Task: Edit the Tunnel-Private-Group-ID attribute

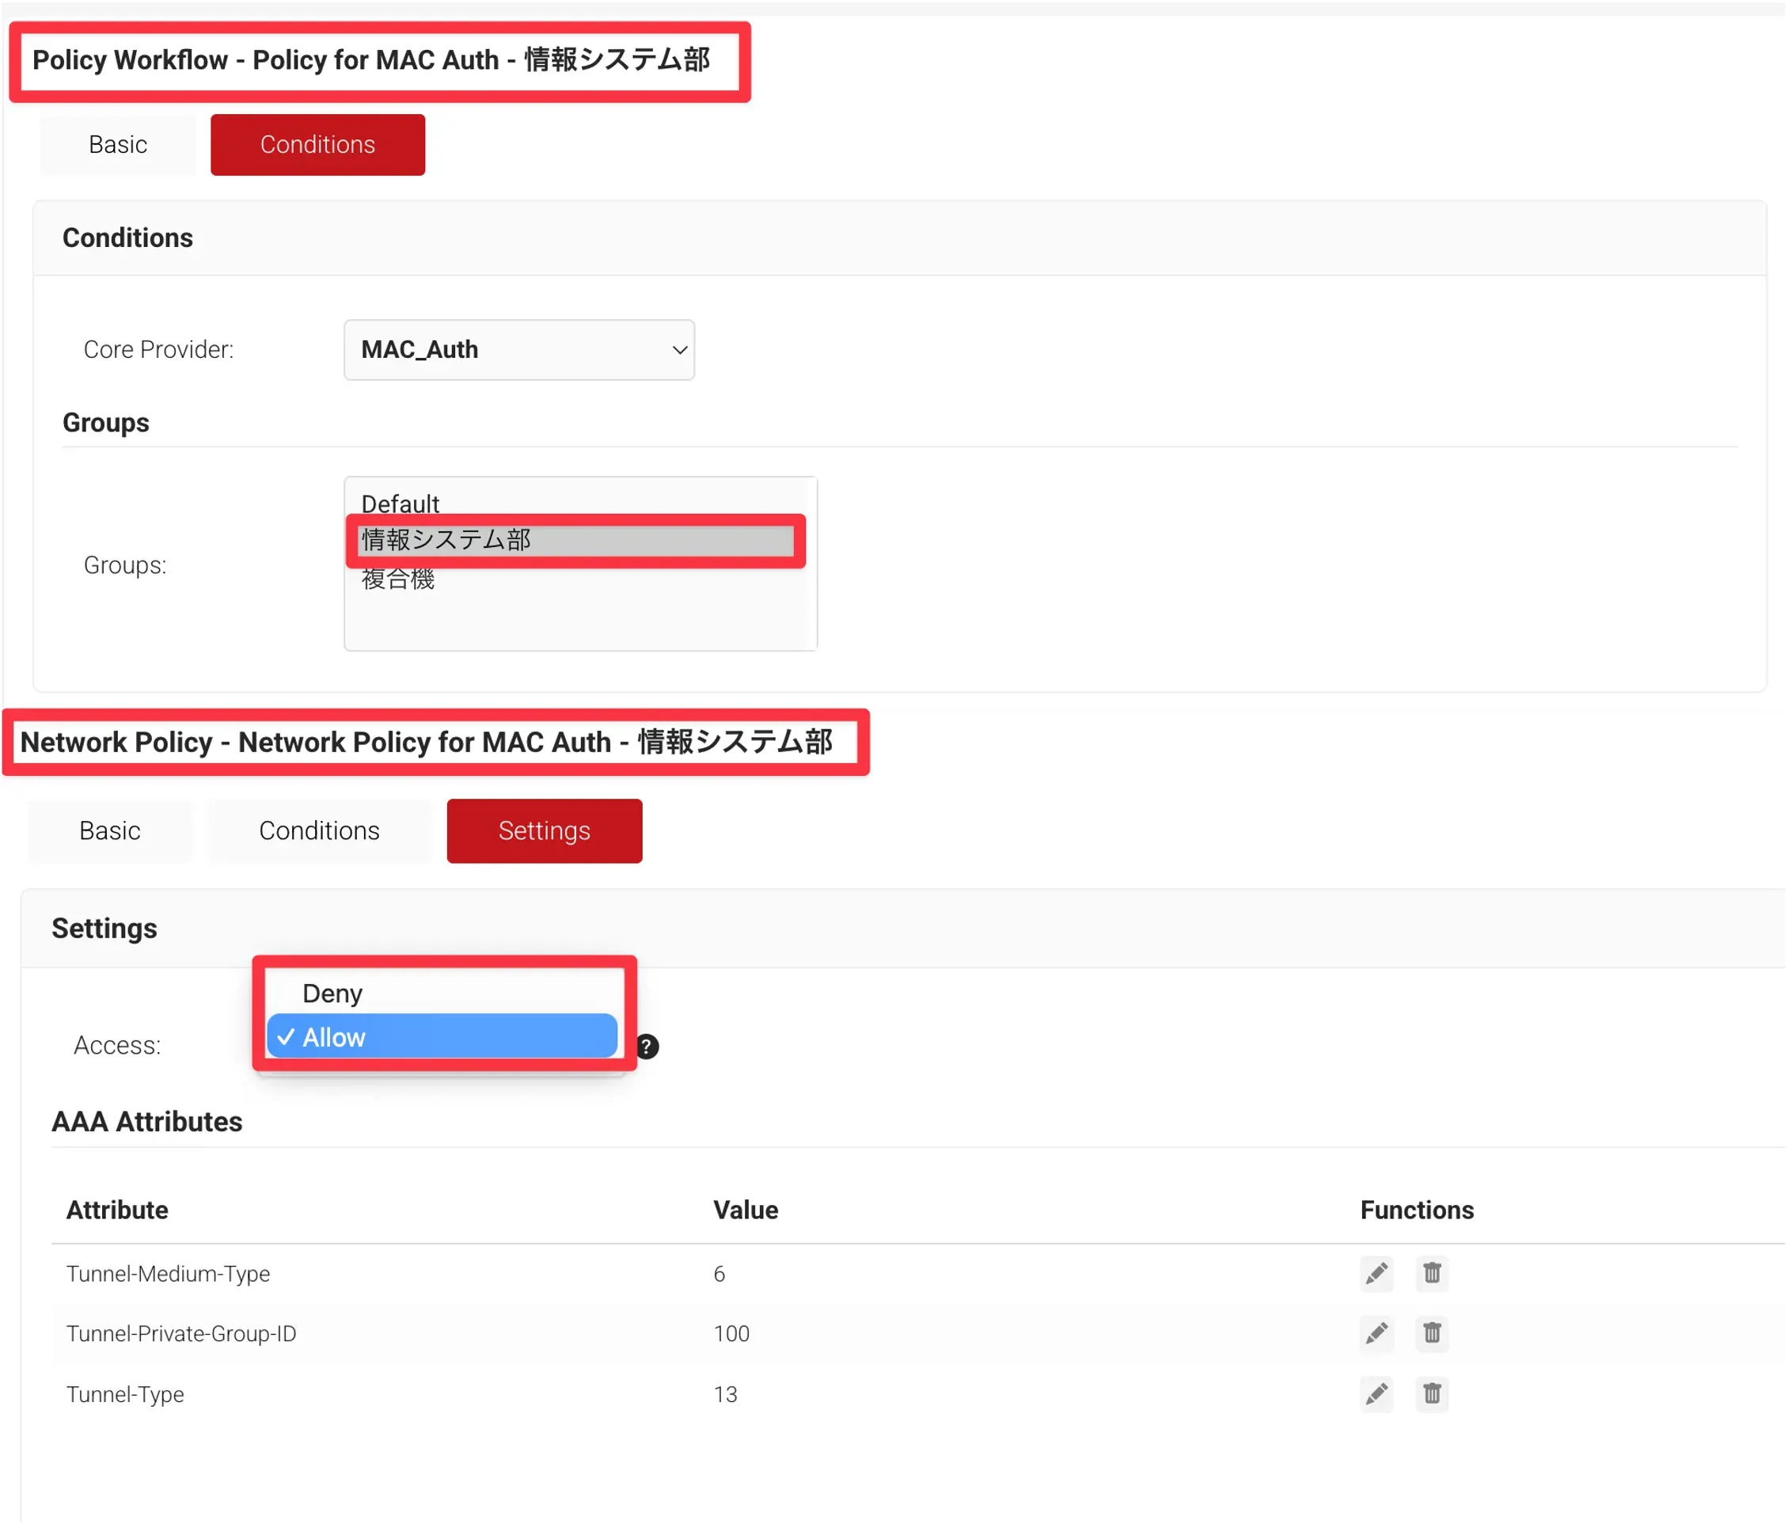Action: coord(1376,1333)
